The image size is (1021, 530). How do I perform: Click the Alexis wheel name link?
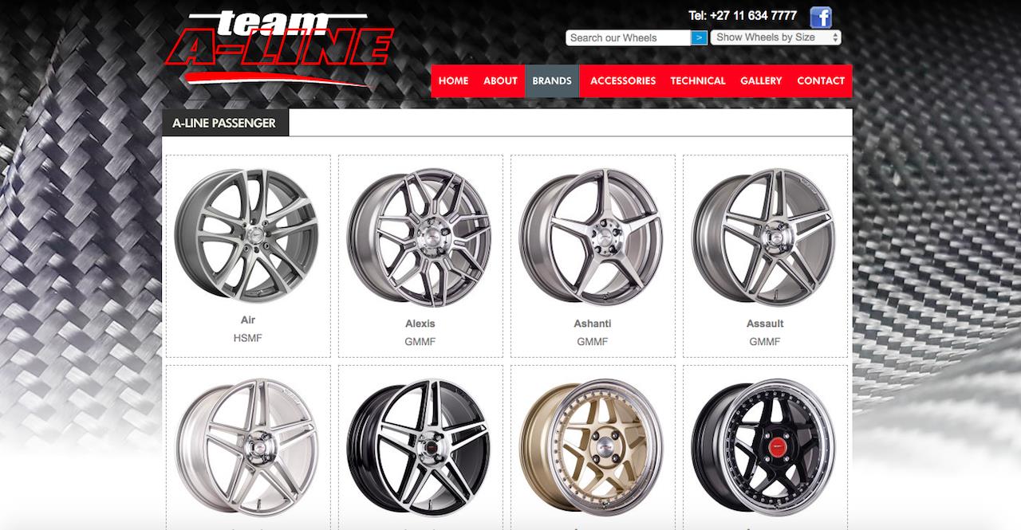[x=420, y=324]
